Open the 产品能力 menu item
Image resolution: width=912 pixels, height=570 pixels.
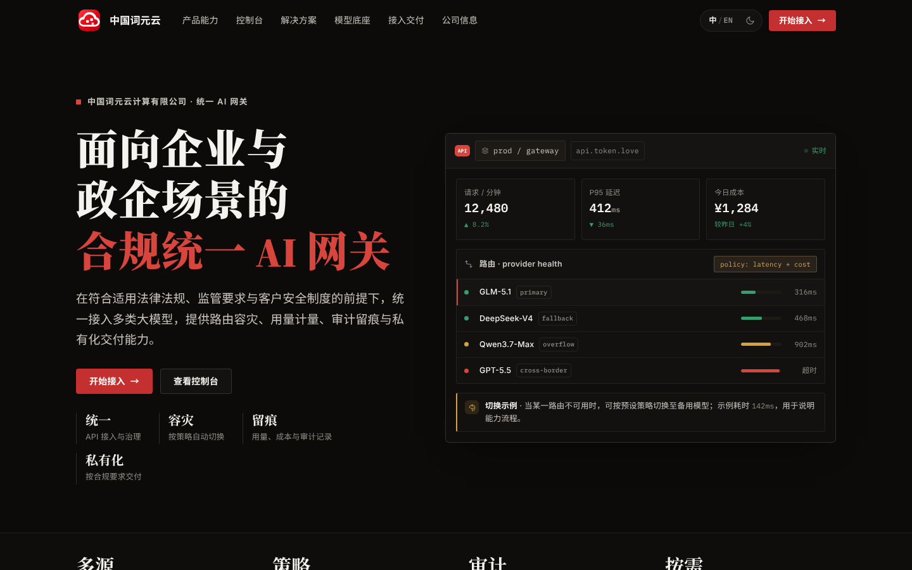click(x=200, y=20)
